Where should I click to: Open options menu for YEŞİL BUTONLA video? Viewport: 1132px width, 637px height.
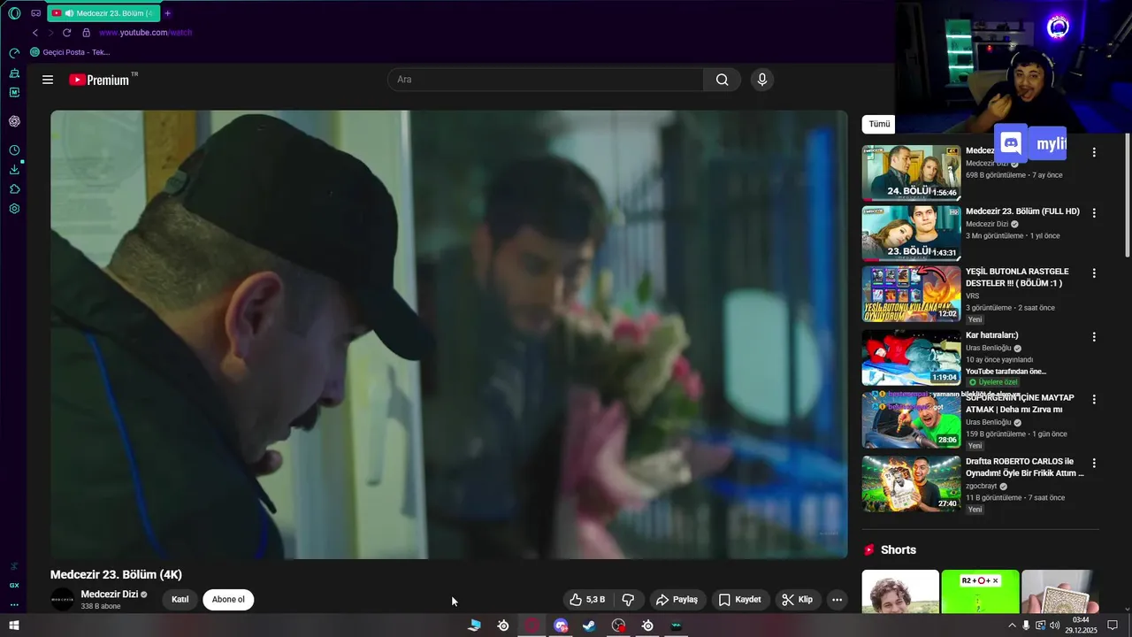1094,273
